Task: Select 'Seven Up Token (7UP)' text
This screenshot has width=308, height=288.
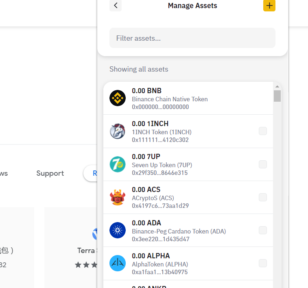Action: click(162, 165)
